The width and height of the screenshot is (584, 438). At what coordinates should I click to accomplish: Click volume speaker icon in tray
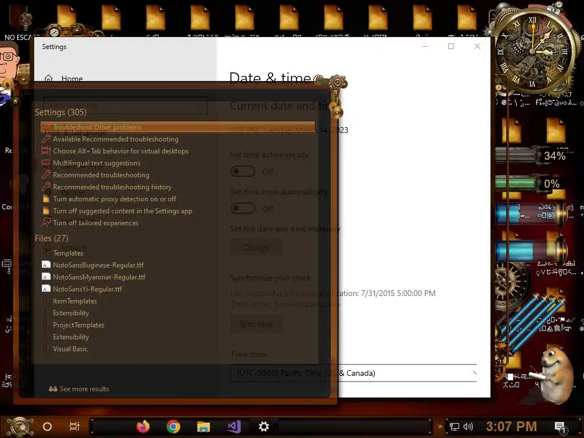pos(468,427)
